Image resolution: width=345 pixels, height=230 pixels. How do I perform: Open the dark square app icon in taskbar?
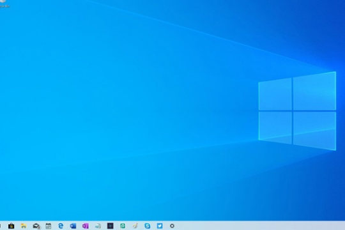coord(111,226)
